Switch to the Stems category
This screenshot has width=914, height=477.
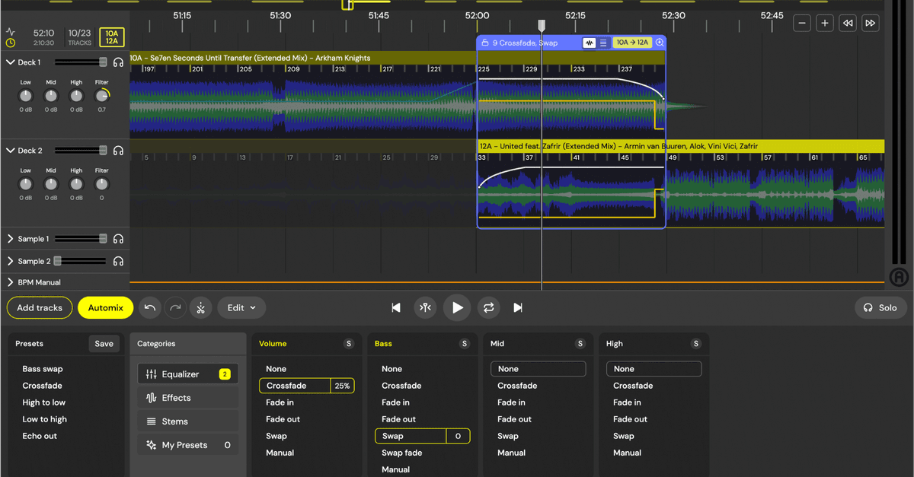coord(187,421)
